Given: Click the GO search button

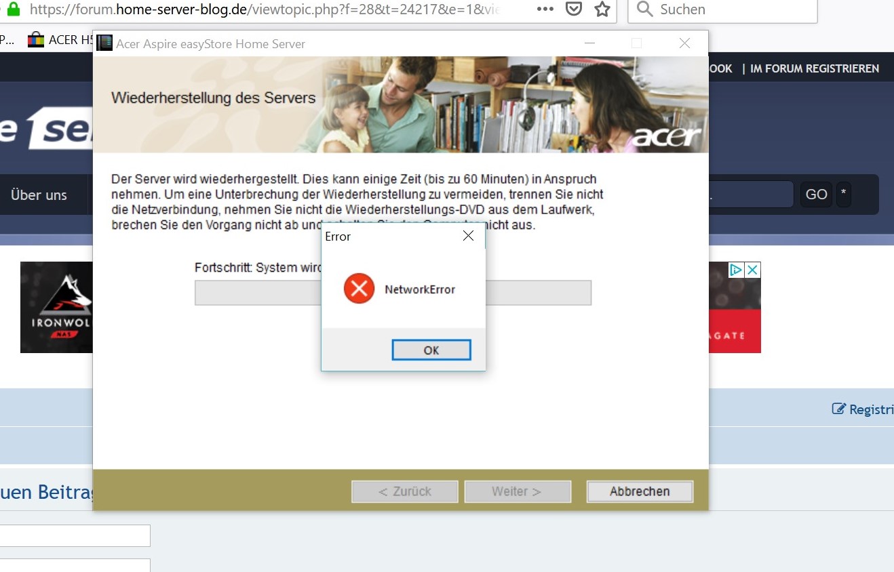Looking at the screenshot, I should coord(815,194).
